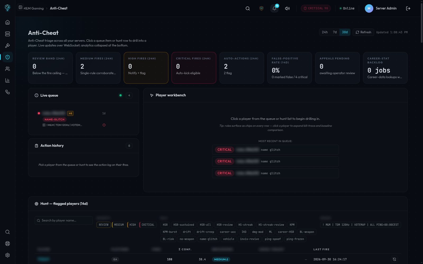Open the Review Band (24h) card

pyautogui.click(x=50, y=68)
